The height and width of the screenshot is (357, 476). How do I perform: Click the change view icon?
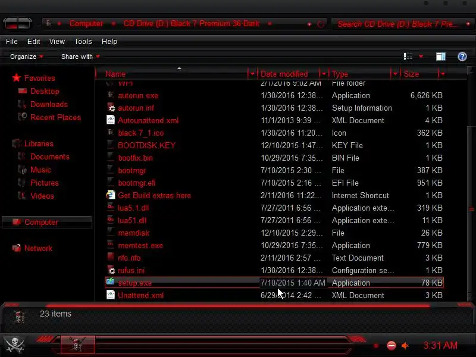408,57
